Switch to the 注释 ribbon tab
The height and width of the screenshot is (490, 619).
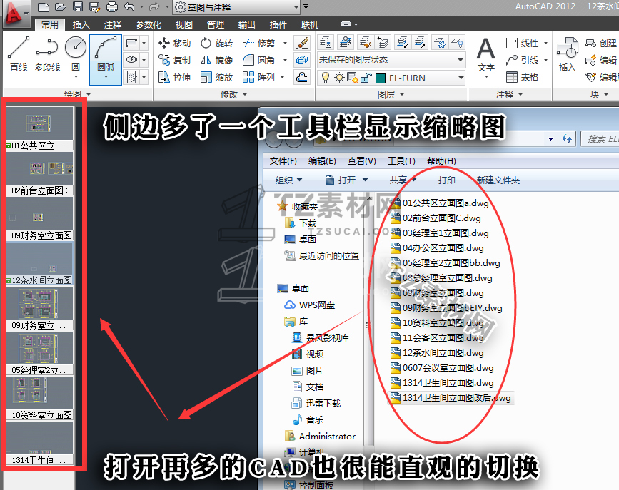click(x=113, y=24)
